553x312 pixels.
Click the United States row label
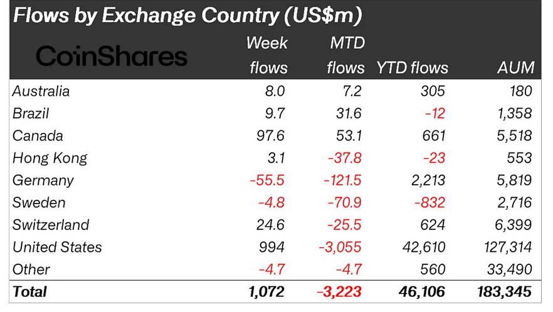[58, 247]
